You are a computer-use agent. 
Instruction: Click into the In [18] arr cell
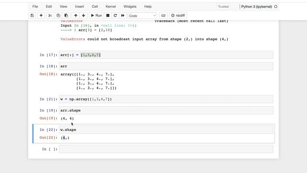(166, 66)
